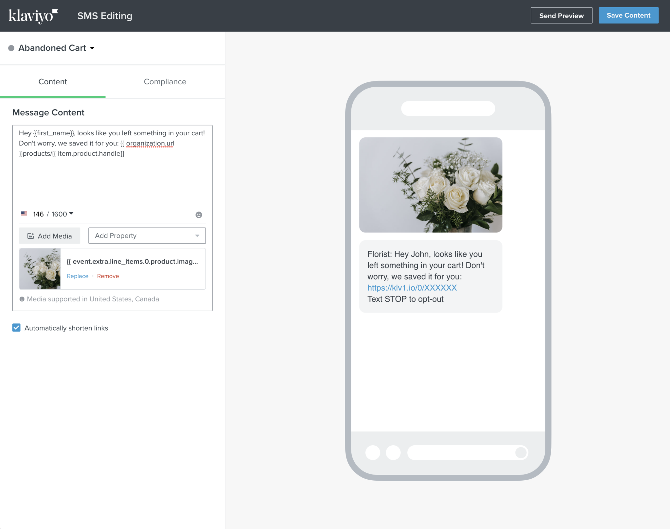
Task: Open the emoji picker smiley icon
Action: tap(199, 215)
